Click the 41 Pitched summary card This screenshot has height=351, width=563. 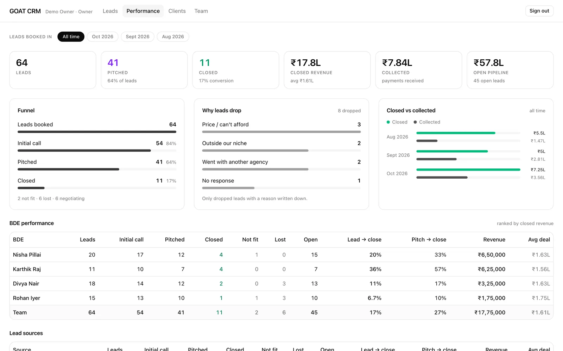[x=144, y=70]
